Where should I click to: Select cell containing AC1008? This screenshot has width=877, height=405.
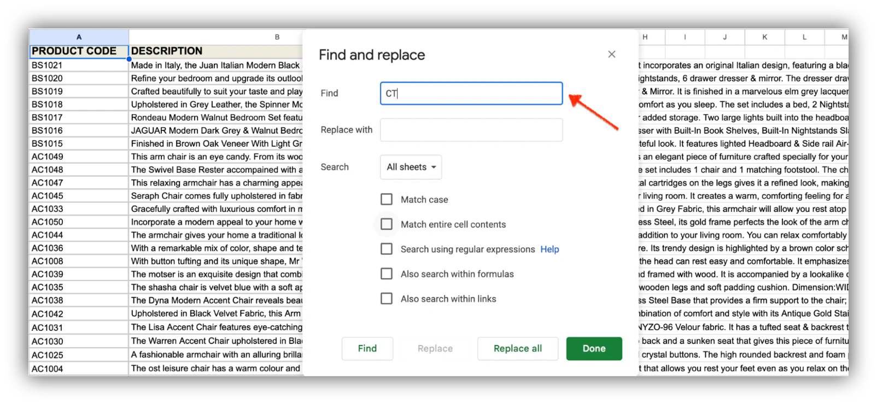[x=79, y=261]
